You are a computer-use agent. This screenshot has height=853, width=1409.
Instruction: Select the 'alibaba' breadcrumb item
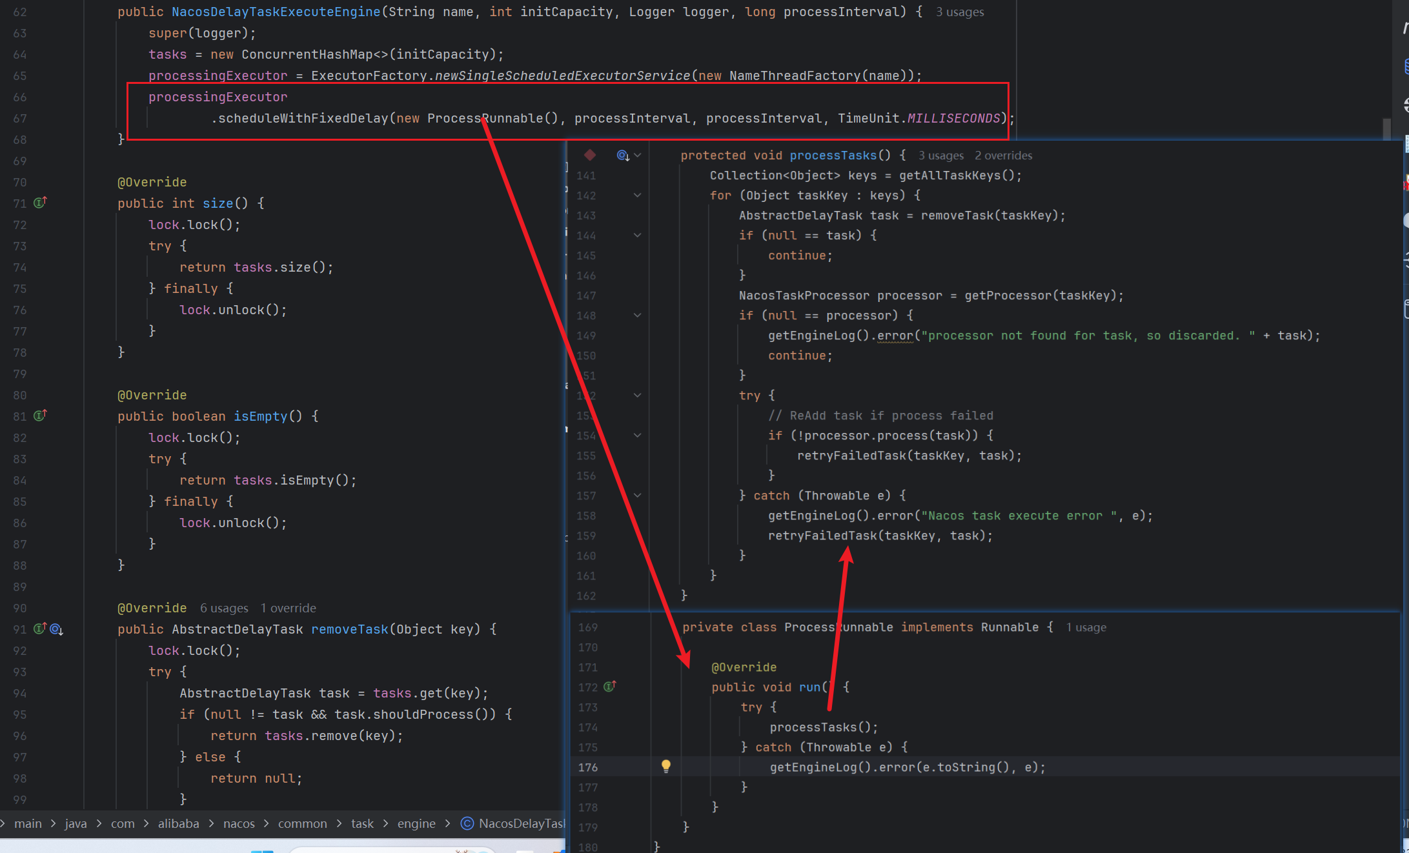coord(178,823)
